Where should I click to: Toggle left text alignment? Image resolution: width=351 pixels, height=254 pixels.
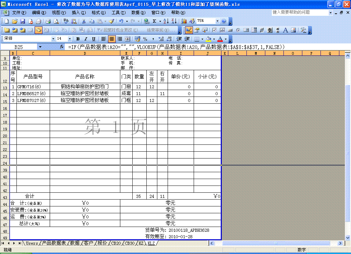coord(104,39)
